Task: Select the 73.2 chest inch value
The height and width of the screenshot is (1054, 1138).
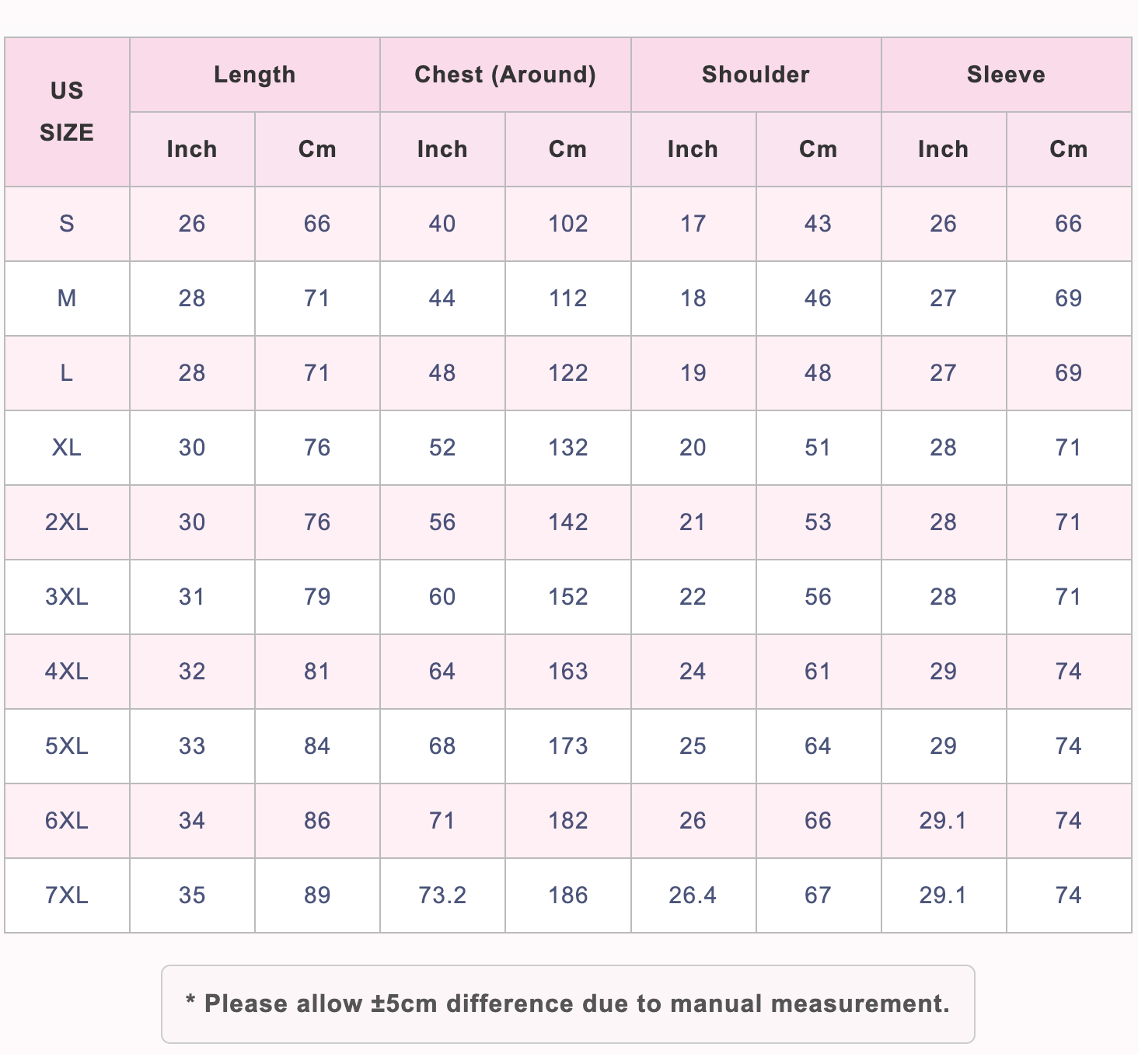Action: point(442,895)
